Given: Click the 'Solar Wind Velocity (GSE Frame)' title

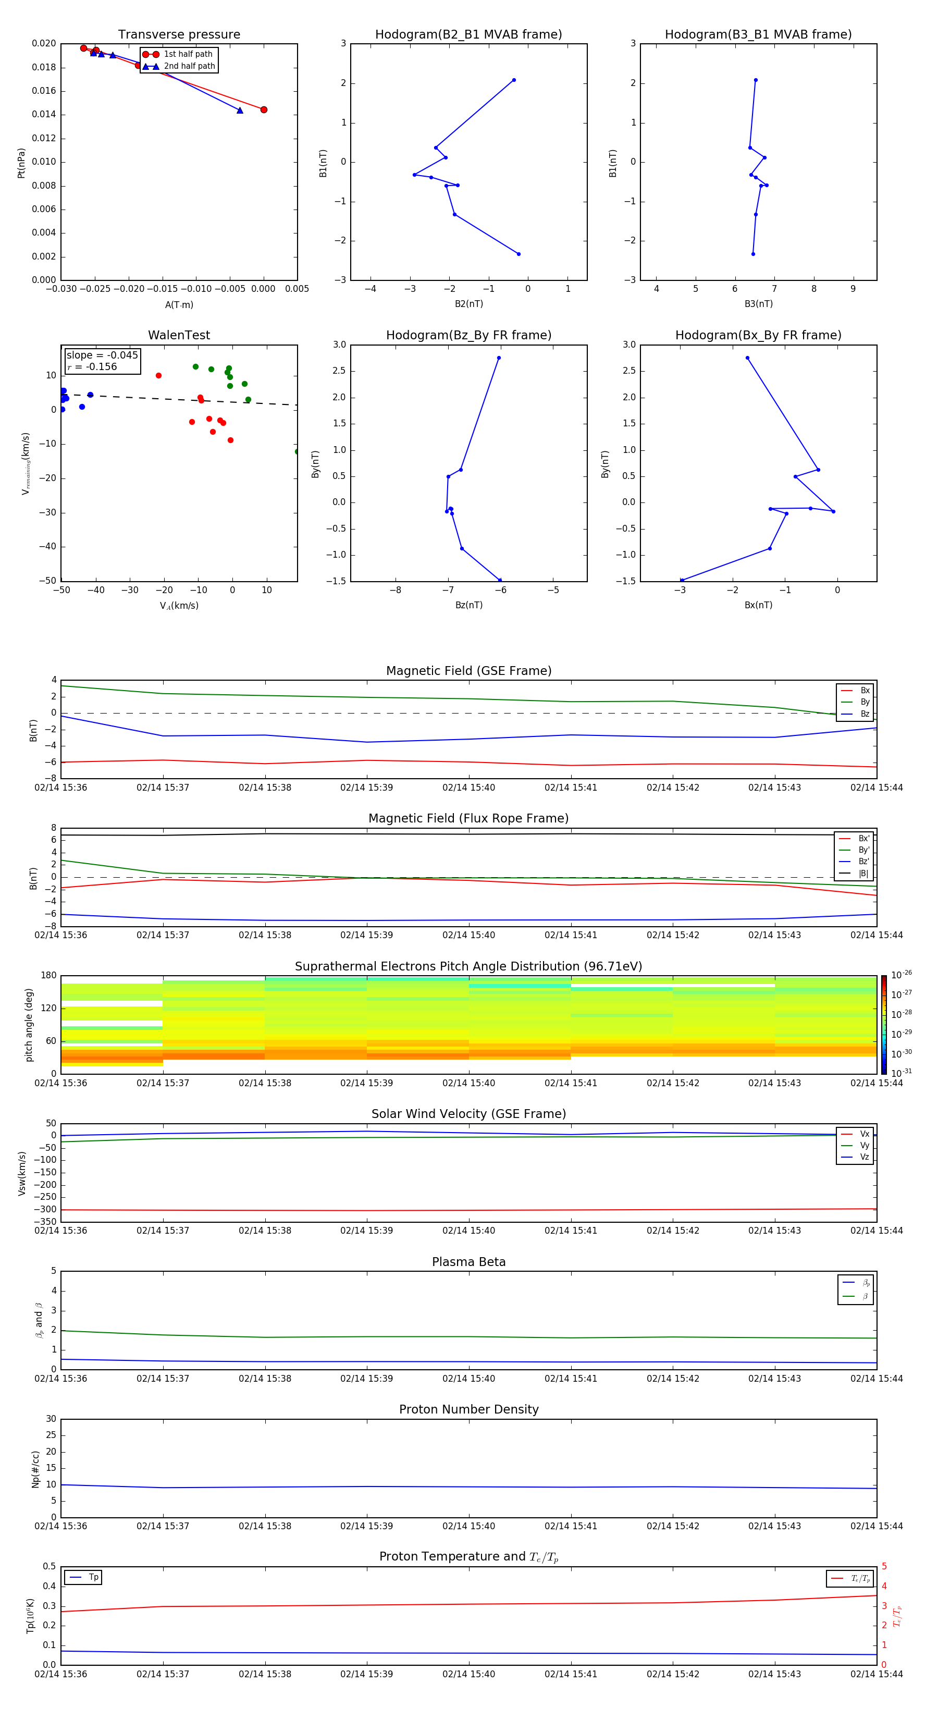Looking at the screenshot, I should 468,1114.
